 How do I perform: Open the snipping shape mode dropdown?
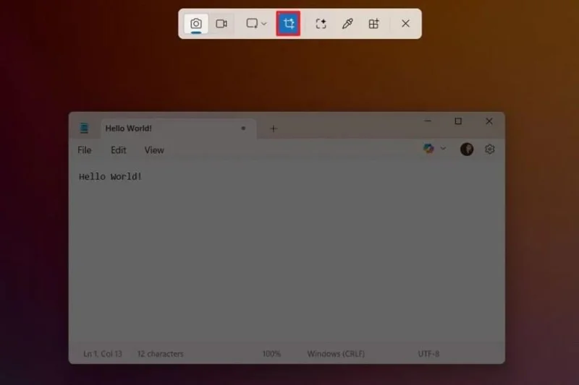point(256,24)
